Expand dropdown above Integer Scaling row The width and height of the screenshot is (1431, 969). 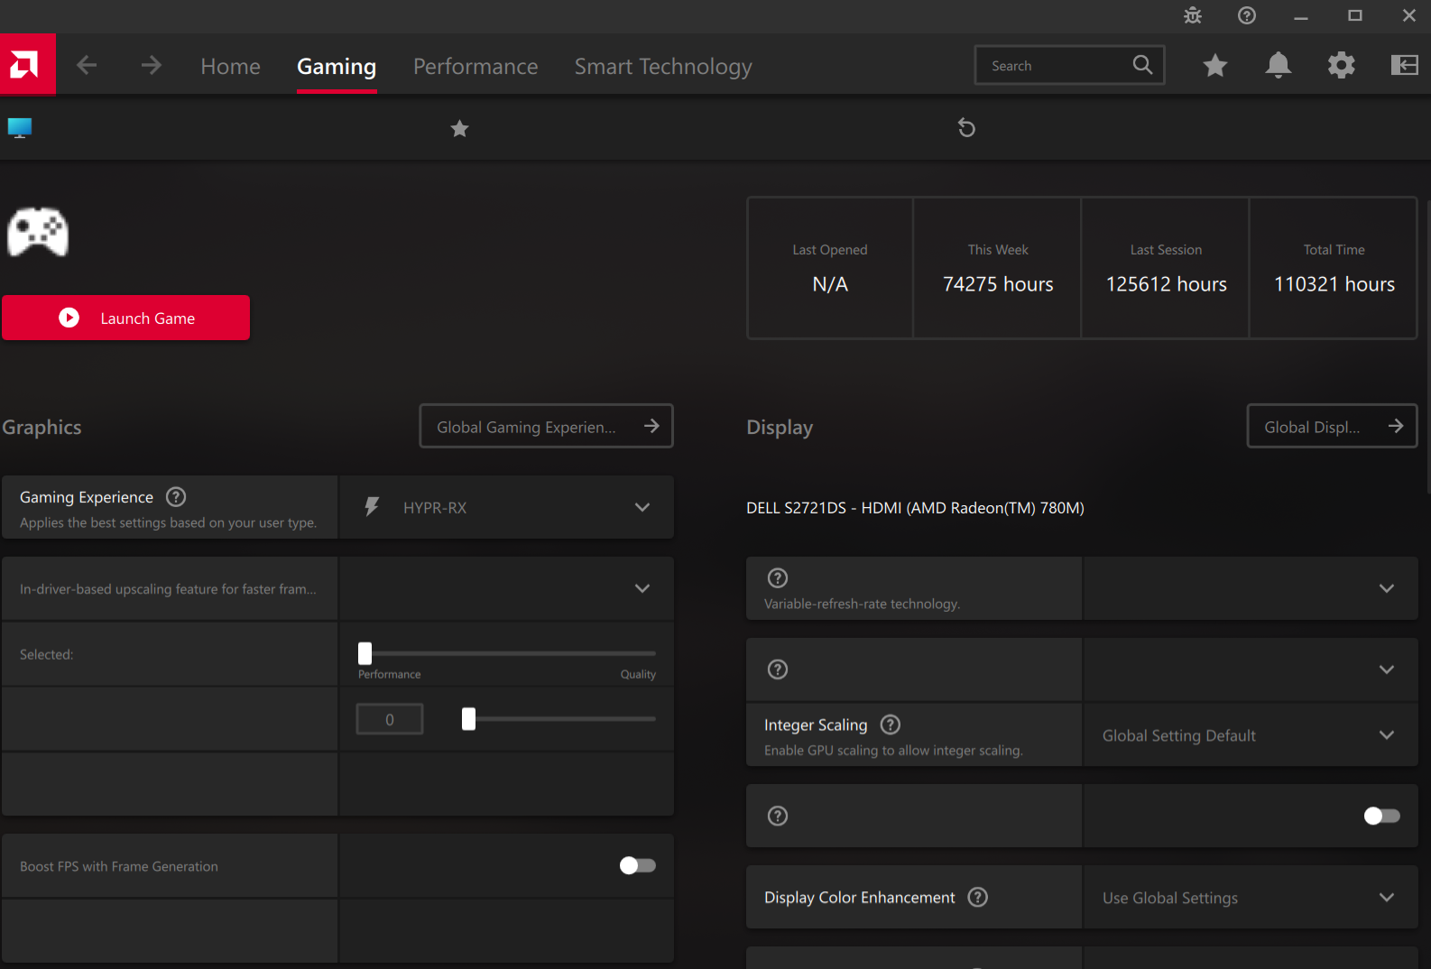(1251, 669)
